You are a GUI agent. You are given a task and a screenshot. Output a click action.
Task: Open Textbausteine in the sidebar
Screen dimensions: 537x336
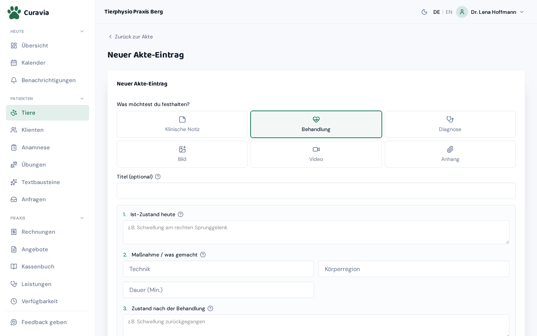click(x=47, y=182)
